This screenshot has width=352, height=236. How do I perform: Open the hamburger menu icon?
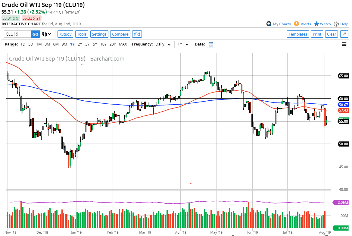coord(344,44)
